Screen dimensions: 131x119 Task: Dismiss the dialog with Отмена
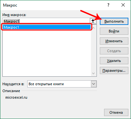(116, 112)
